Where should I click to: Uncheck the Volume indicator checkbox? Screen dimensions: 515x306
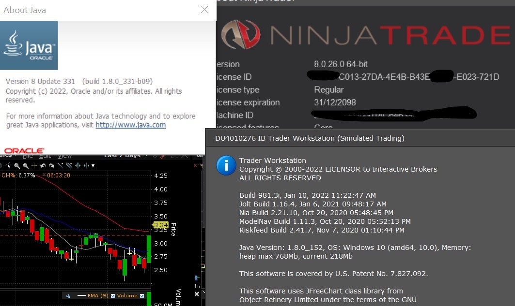point(142,296)
